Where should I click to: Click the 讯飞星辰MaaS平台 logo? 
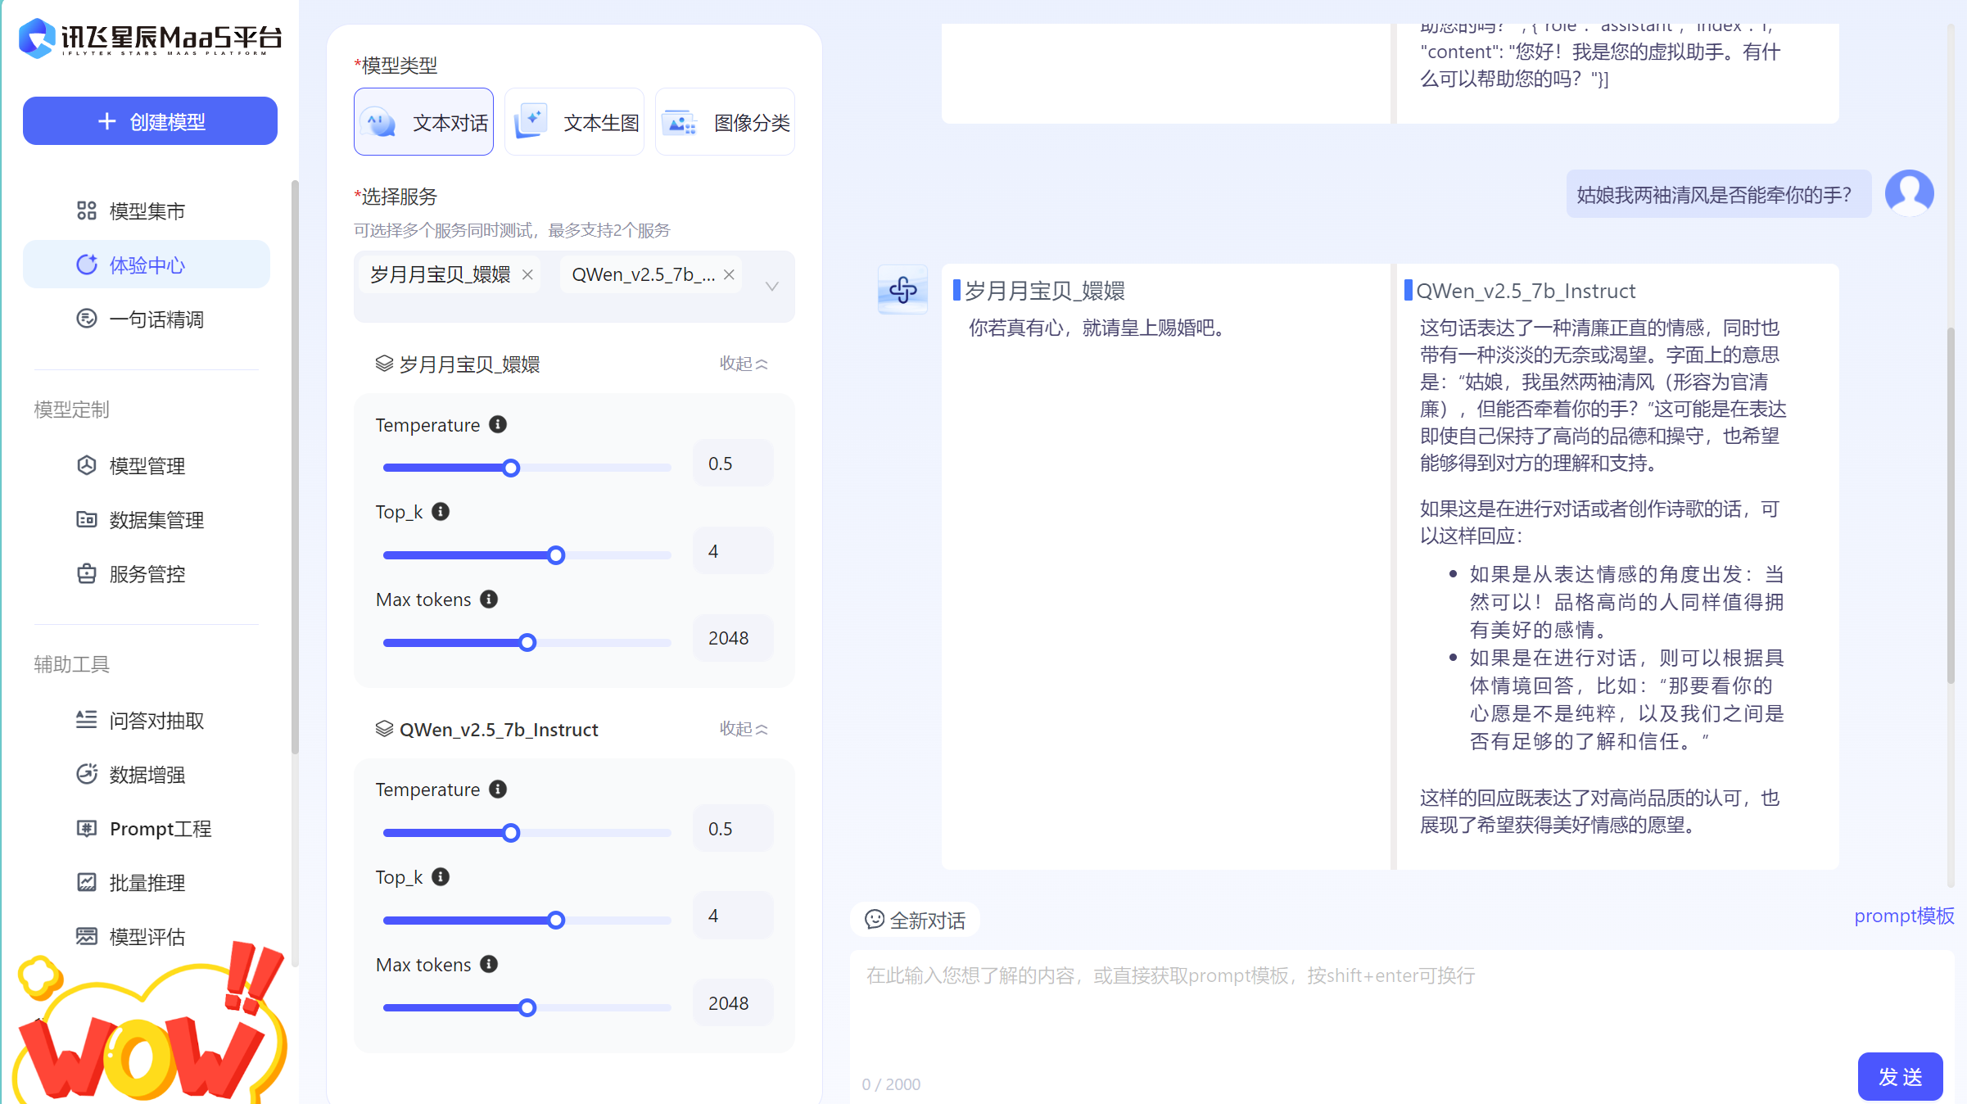pos(150,38)
